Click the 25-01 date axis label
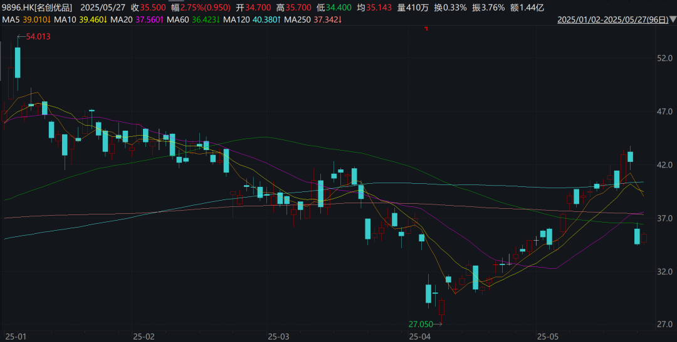 (x=14, y=336)
